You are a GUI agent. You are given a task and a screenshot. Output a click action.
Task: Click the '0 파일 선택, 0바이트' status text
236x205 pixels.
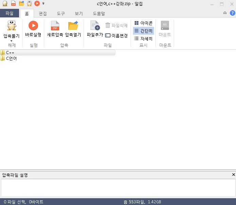point(23,202)
